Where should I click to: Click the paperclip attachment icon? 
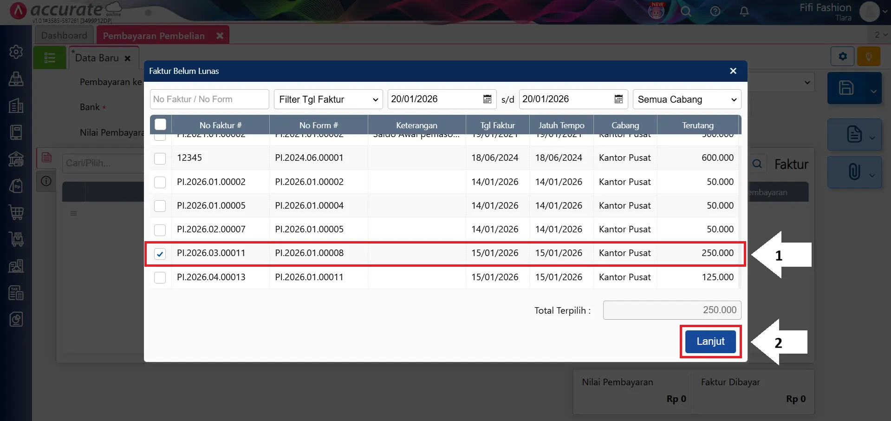coord(854,171)
